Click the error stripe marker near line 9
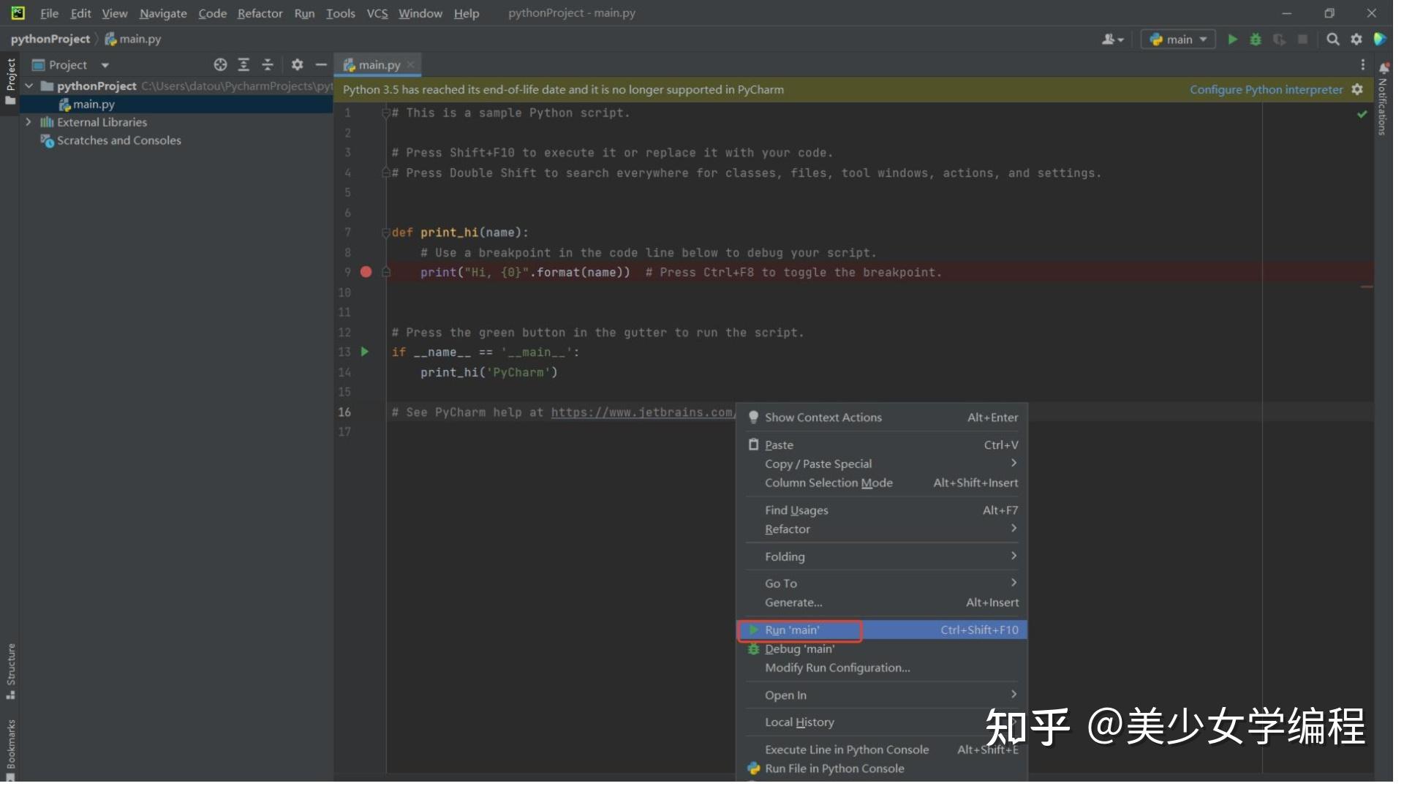This screenshot has height=786, width=1404. click(1366, 287)
